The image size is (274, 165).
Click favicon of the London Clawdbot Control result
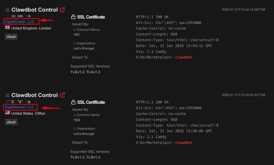click(7, 10)
